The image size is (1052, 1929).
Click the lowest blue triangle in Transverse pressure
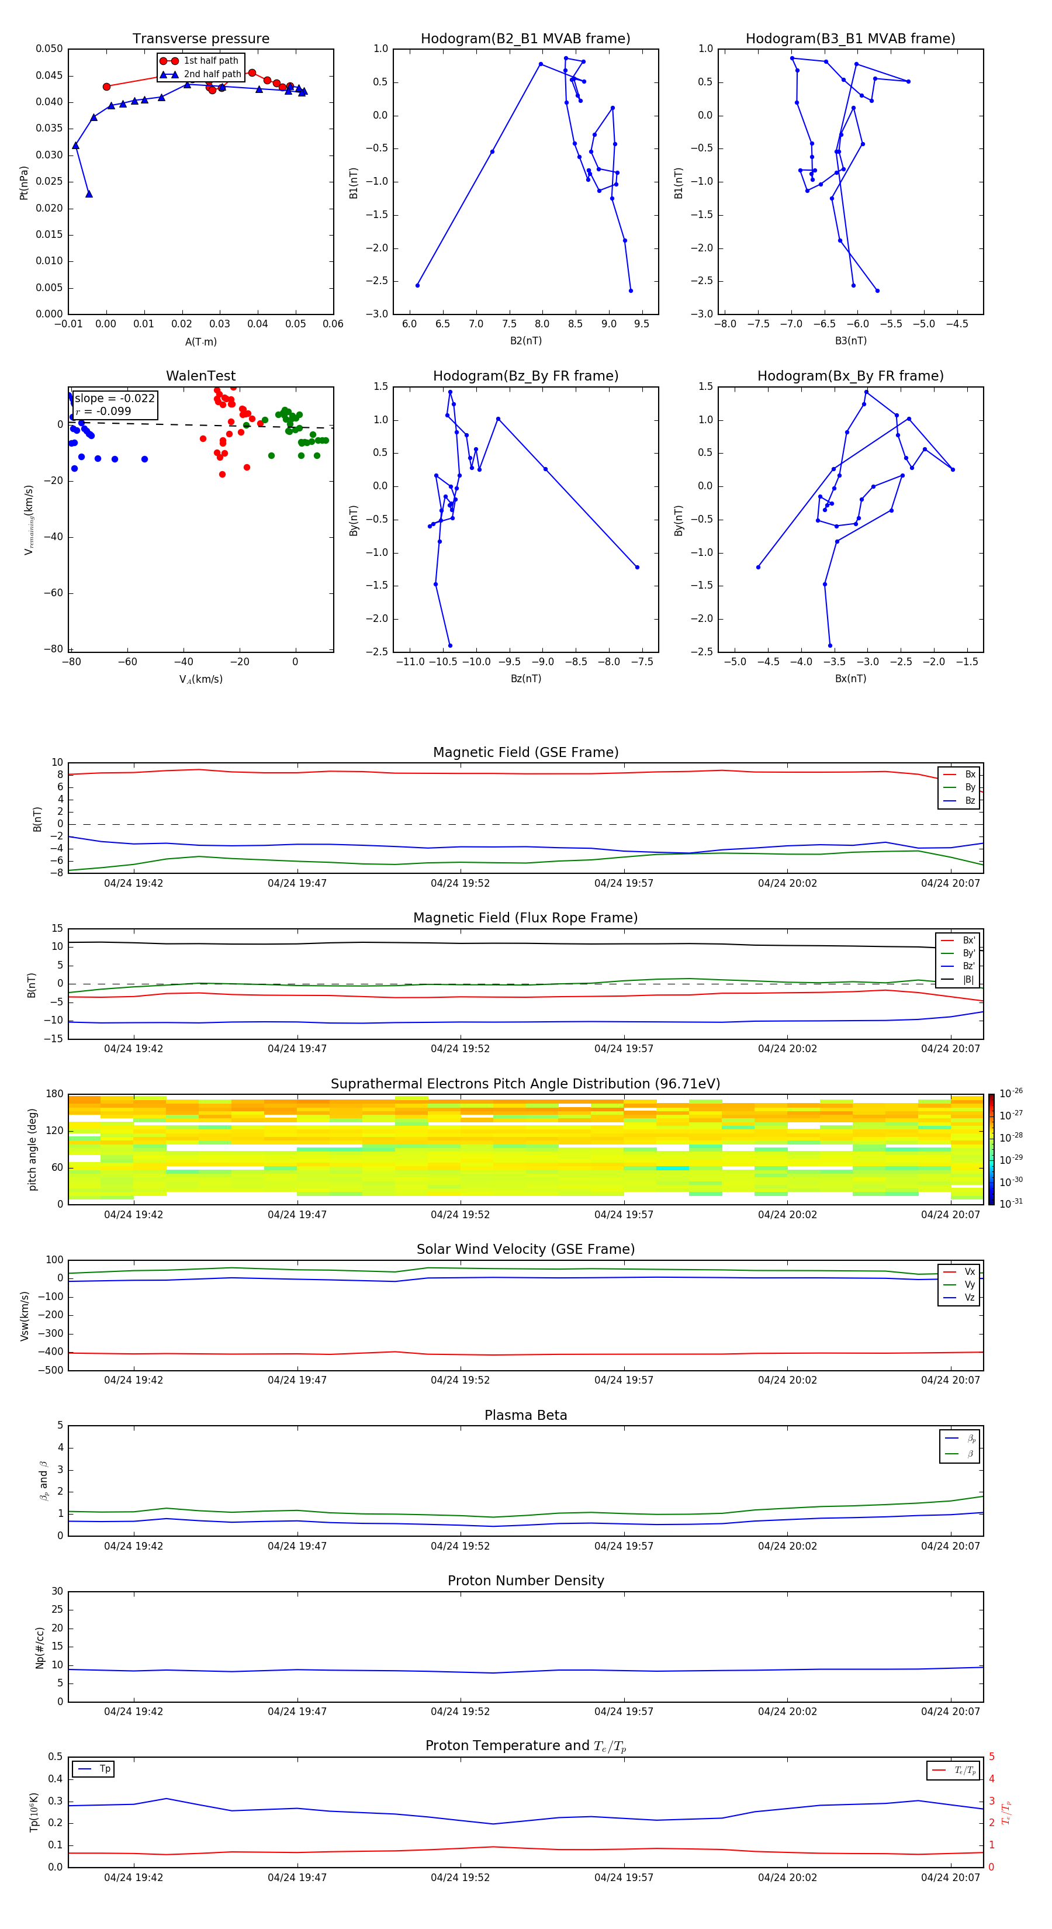click(89, 194)
